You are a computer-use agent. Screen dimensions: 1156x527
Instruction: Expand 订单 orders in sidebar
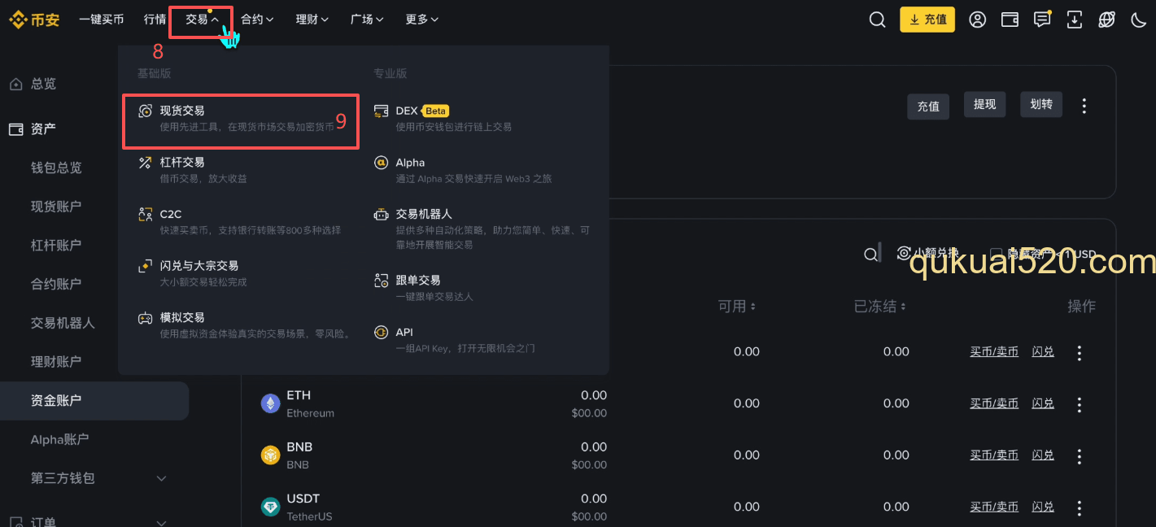[161, 523]
